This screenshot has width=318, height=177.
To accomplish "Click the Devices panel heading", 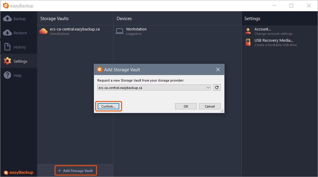I will pos(124,19).
